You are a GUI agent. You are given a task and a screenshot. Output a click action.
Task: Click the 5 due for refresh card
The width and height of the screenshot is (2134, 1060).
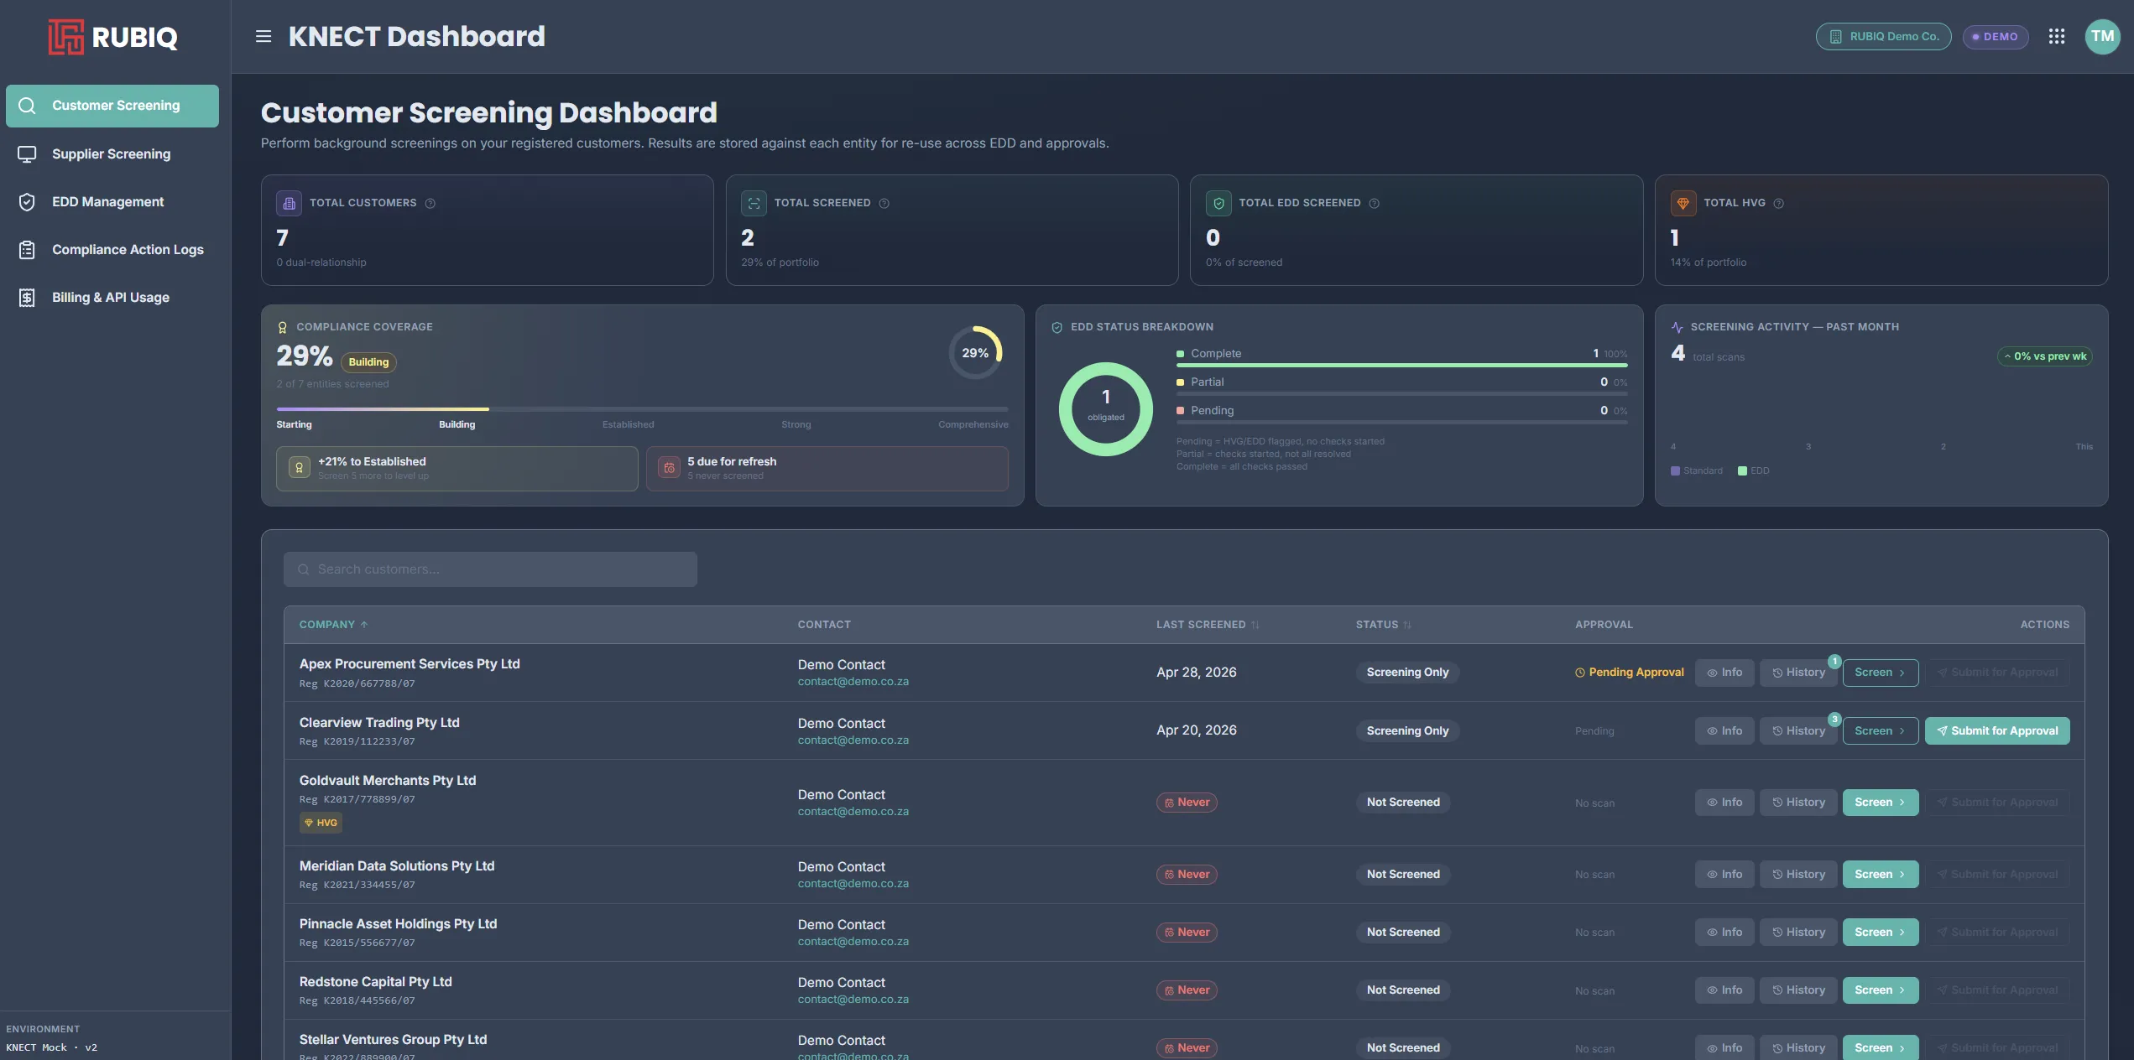pos(827,469)
